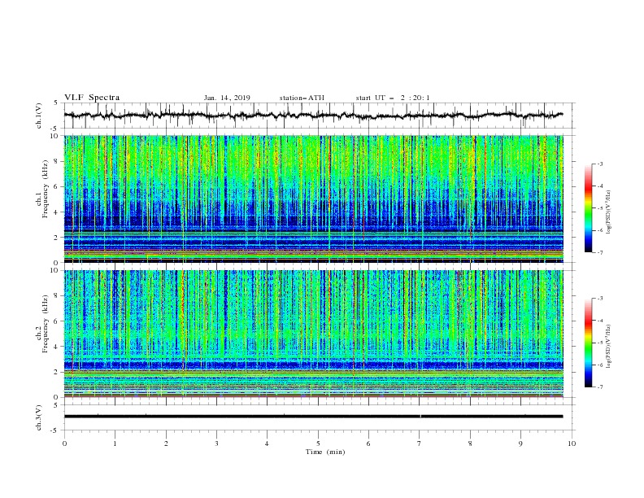Image resolution: width=644 pixels, height=498 pixels.
Task: Click the 'VLF Spectra' plot title
Action: (x=92, y=98)
